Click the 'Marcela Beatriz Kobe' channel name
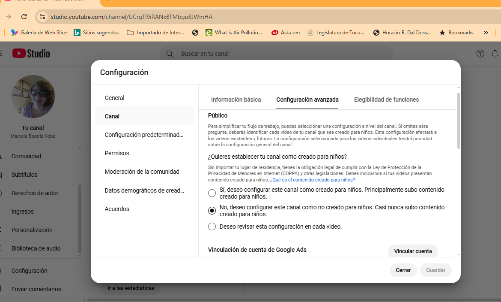This screenshot has height=302, width=501. (33, 136)
